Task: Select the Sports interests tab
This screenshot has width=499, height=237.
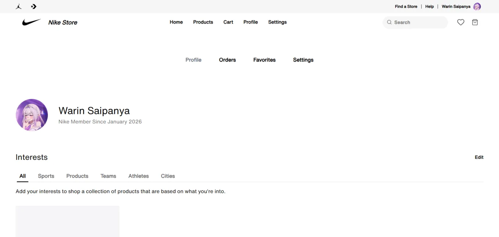Action: click(x=46, y=176)
